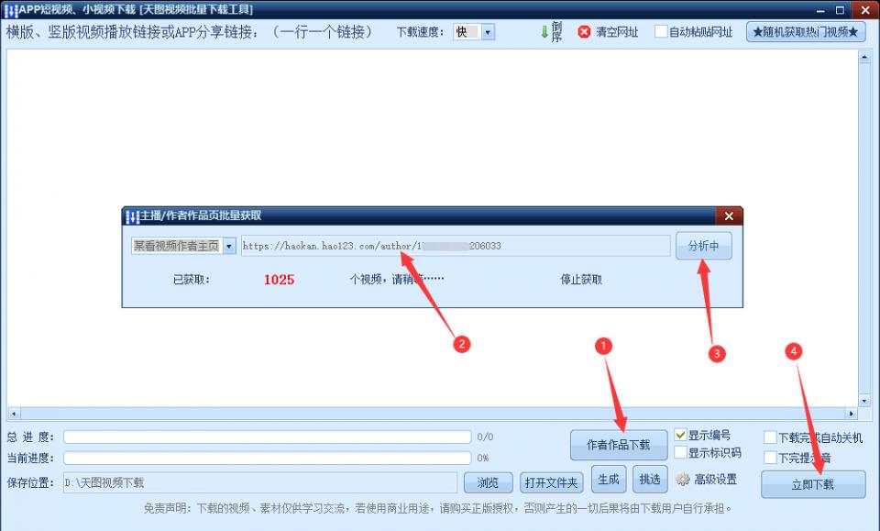Uncheck the 显示编号 checkbox

pos(680,435)
